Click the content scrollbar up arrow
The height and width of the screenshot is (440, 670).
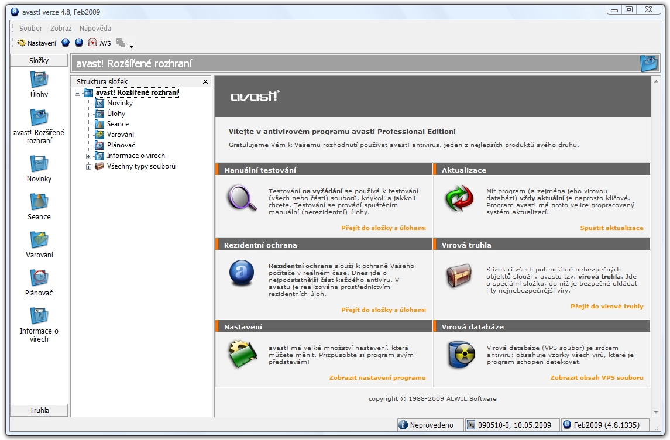point(656,81)
